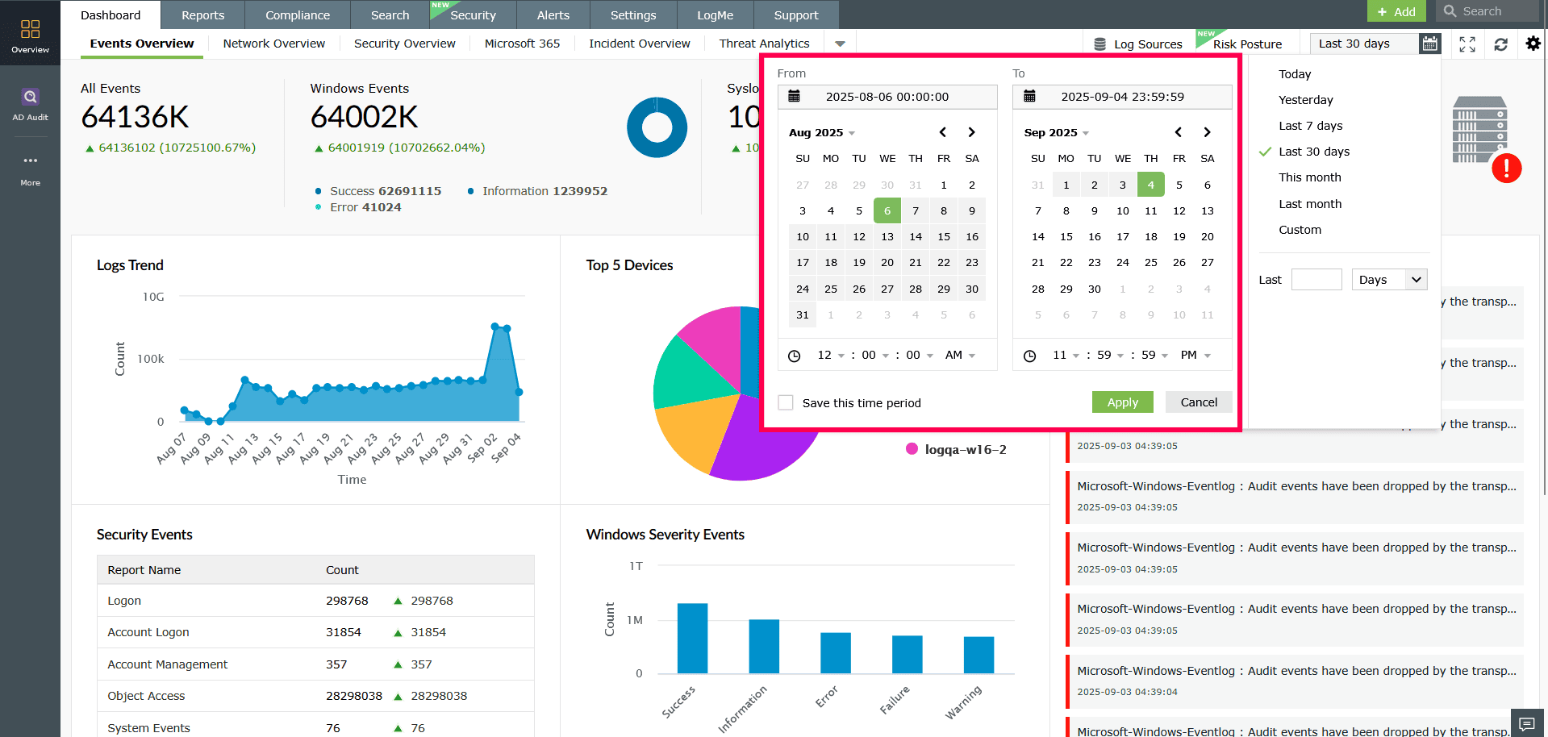The height and width of the screenshot is (737, 1548).
Task: Refresh the dashboard data
Action: click(x=1500, y=44)
